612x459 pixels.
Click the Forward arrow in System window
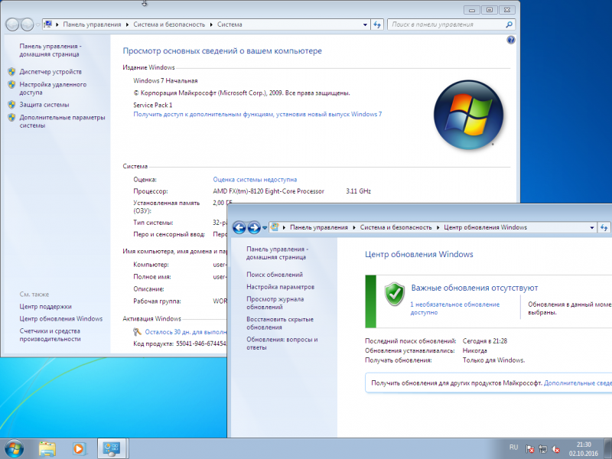pos(27,24)
